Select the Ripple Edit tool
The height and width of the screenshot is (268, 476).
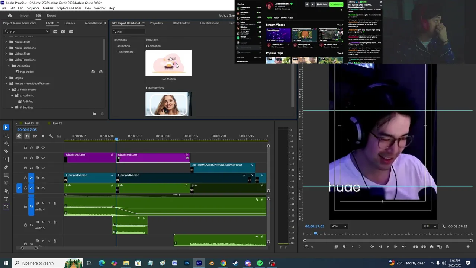tap(6, 143)
